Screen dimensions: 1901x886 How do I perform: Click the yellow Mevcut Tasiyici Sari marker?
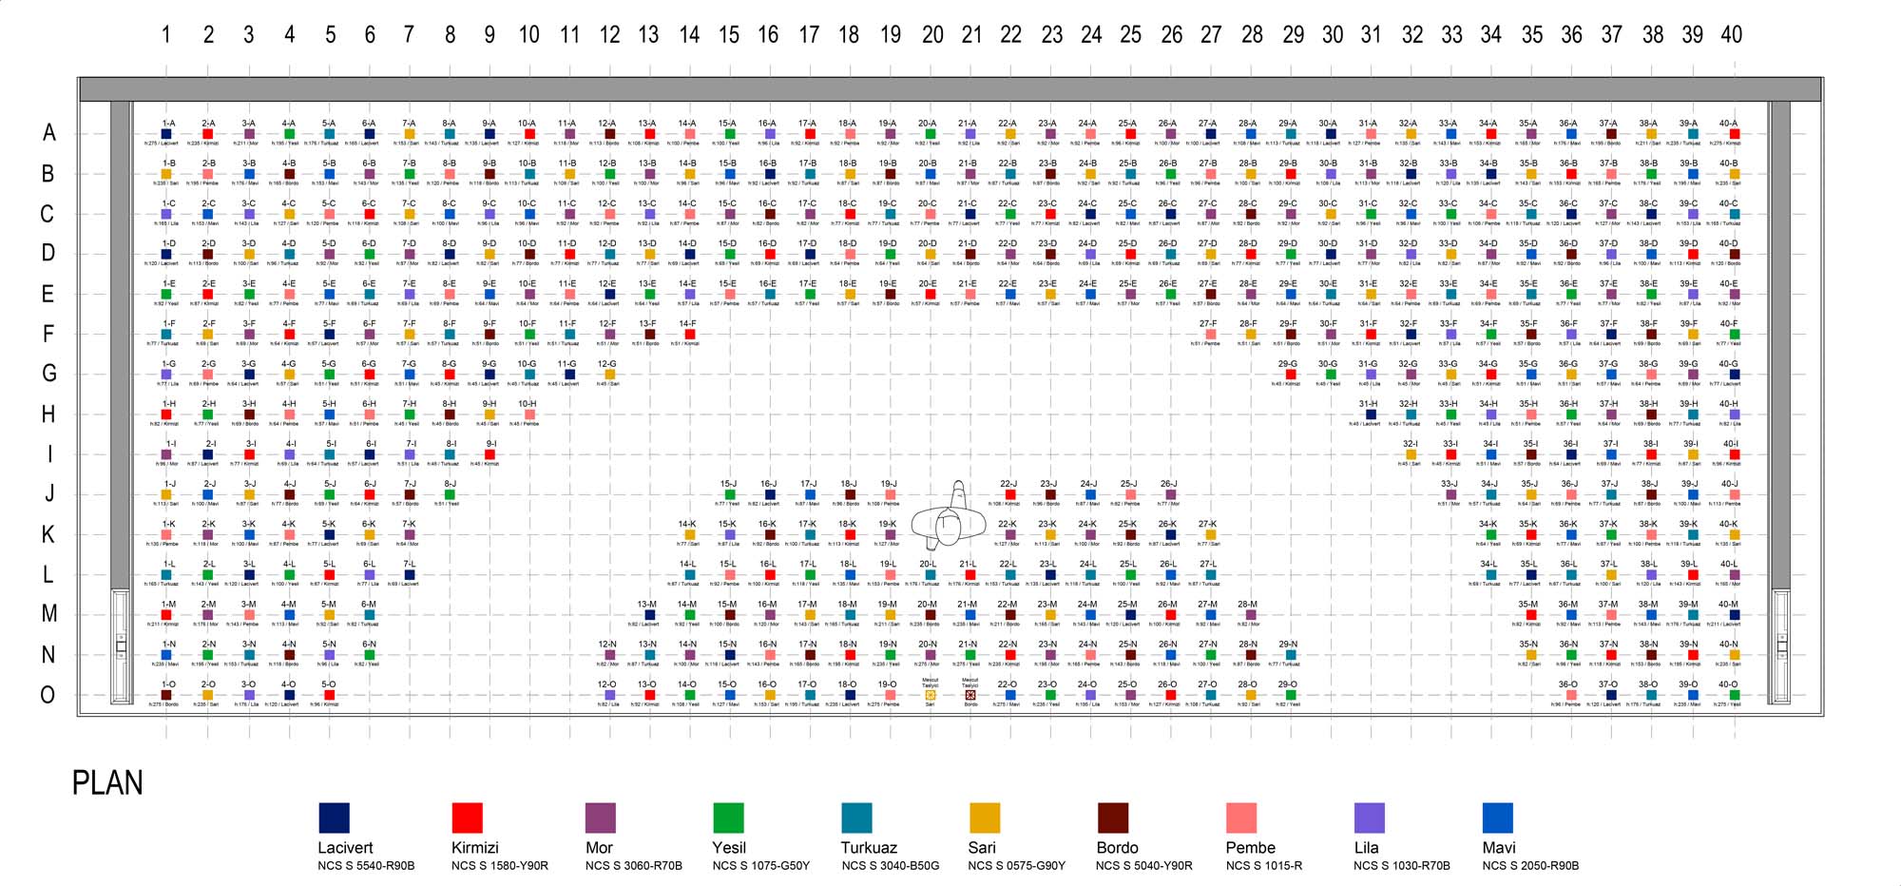tap(931, 695)
